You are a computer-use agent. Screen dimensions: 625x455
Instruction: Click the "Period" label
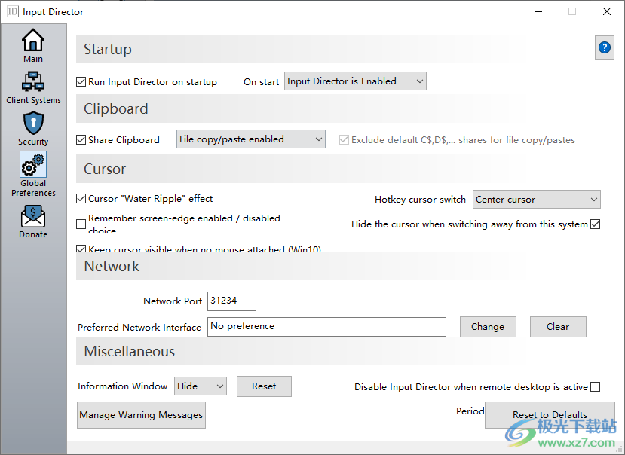470,411
